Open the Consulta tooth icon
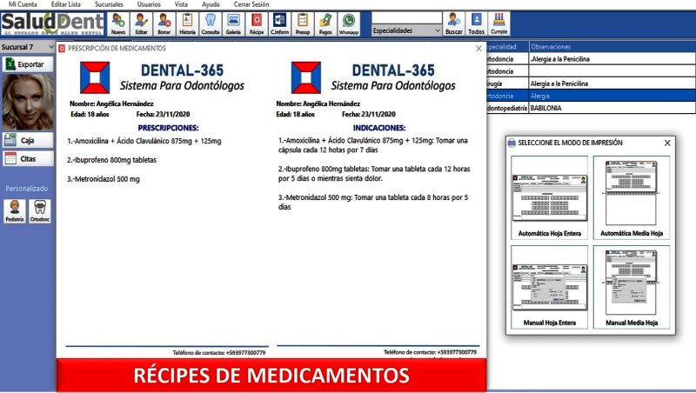Image resolution: width=696 pixels, height=393 pixels. [211, 24]
